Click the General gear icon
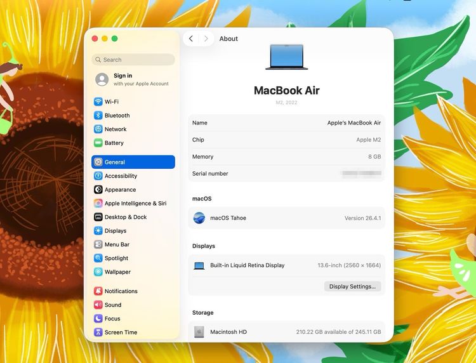476x363 pixels. [x=98, y=162]
